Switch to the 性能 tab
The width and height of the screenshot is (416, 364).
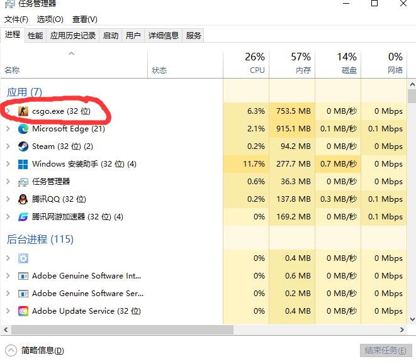35,36
